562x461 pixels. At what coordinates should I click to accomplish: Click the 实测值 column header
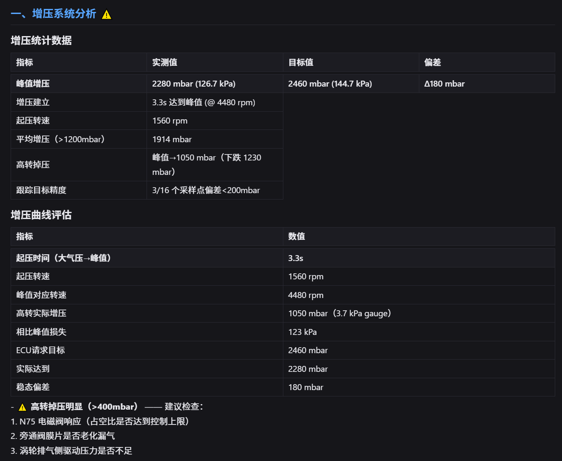click(x=165, y=62)
